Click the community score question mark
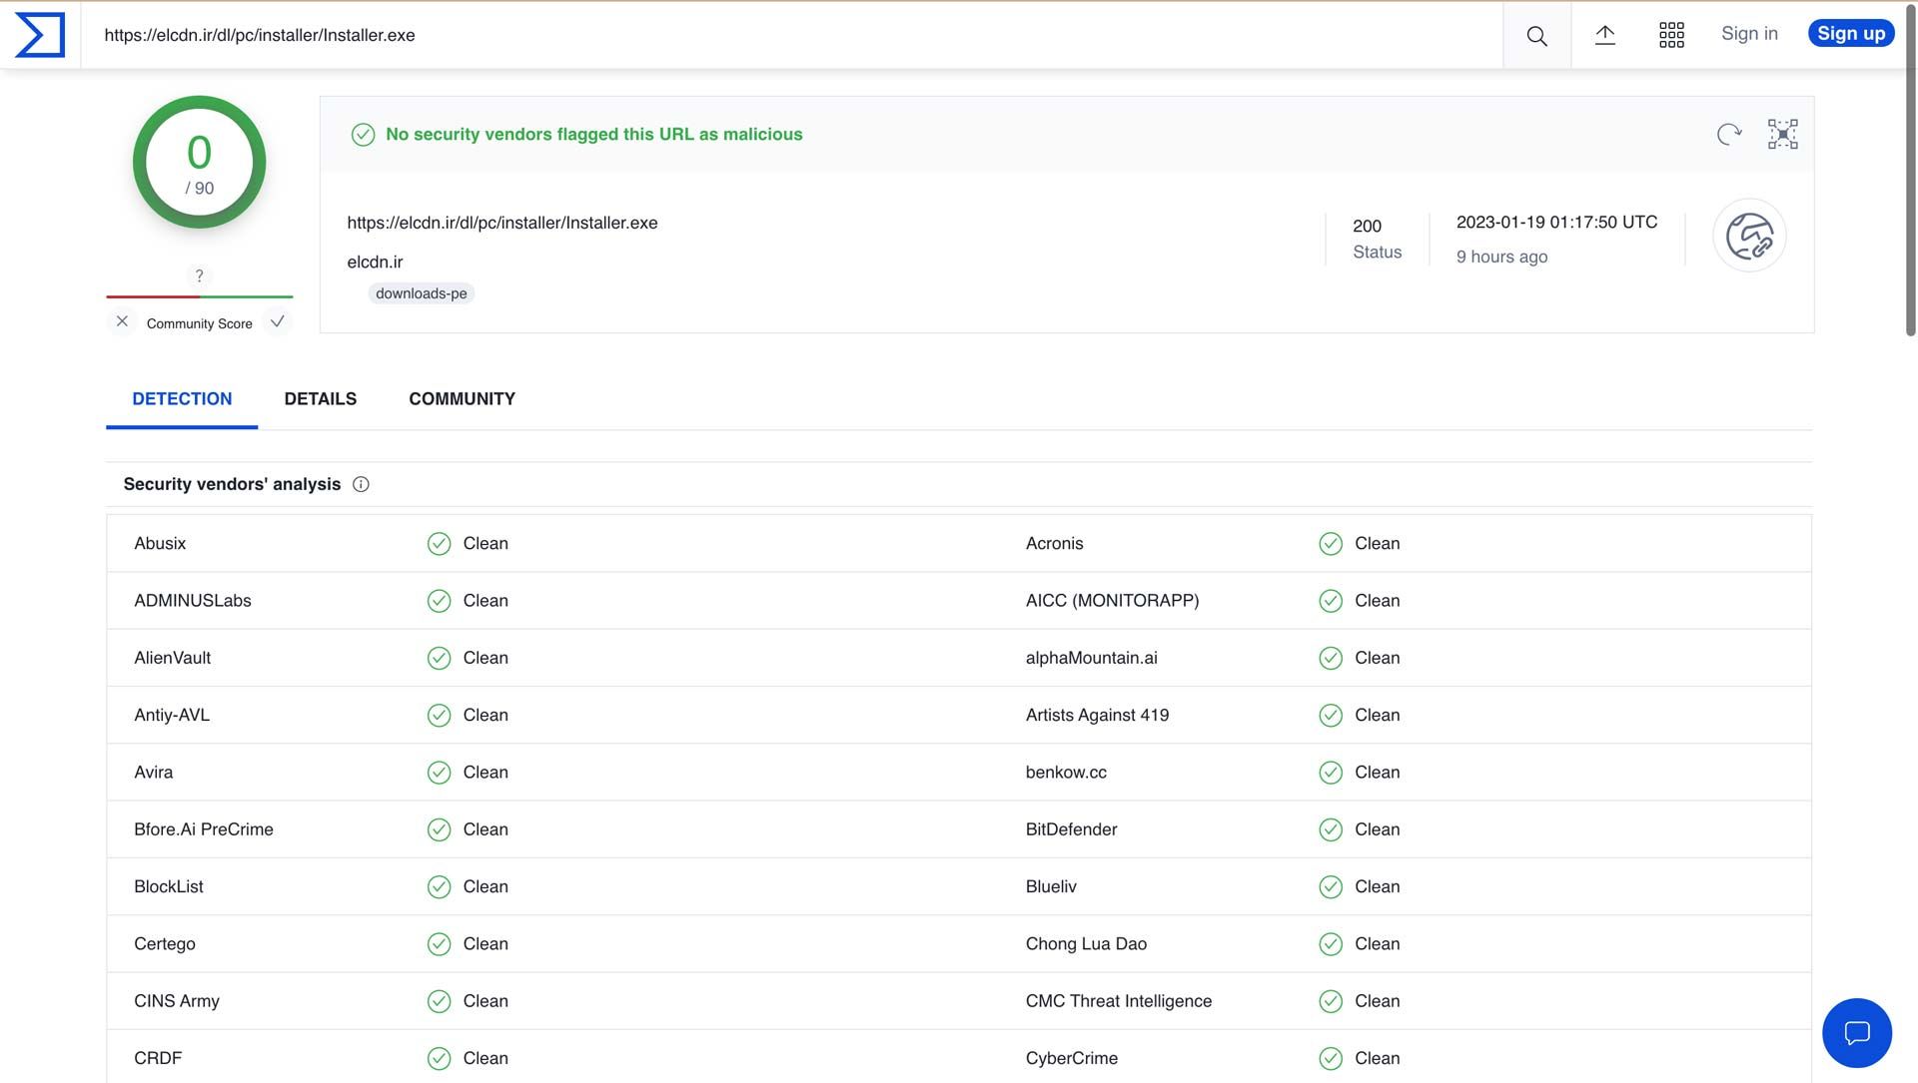Image resolution: width=1918 pixels, height=1083 pixels. [199, 275]
